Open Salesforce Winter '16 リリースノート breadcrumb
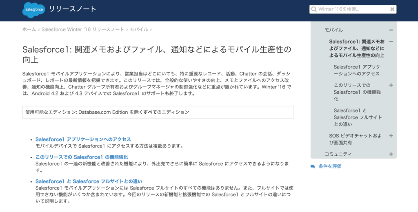Image resolution: width=418 pixels, height=212 pixels. (x=82, y=30)
